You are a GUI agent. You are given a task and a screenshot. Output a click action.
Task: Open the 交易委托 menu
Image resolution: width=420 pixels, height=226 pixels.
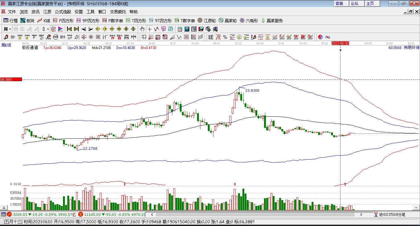pos(118,12)
